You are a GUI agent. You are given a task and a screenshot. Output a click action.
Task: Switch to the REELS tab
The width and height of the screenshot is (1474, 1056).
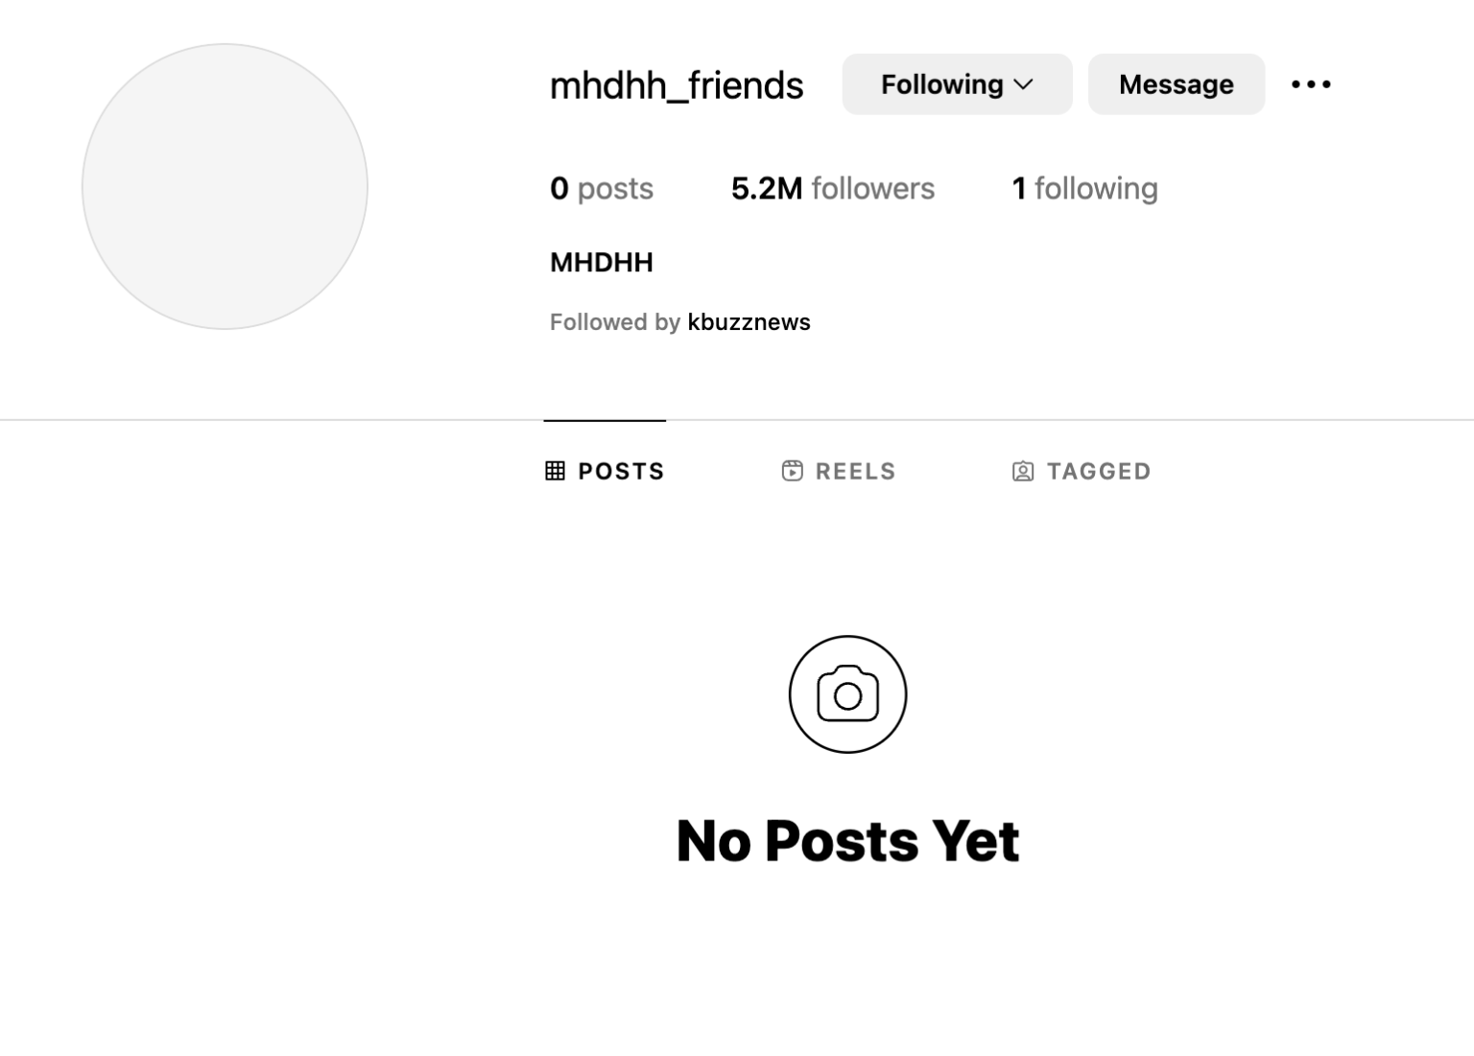[837, 471]
